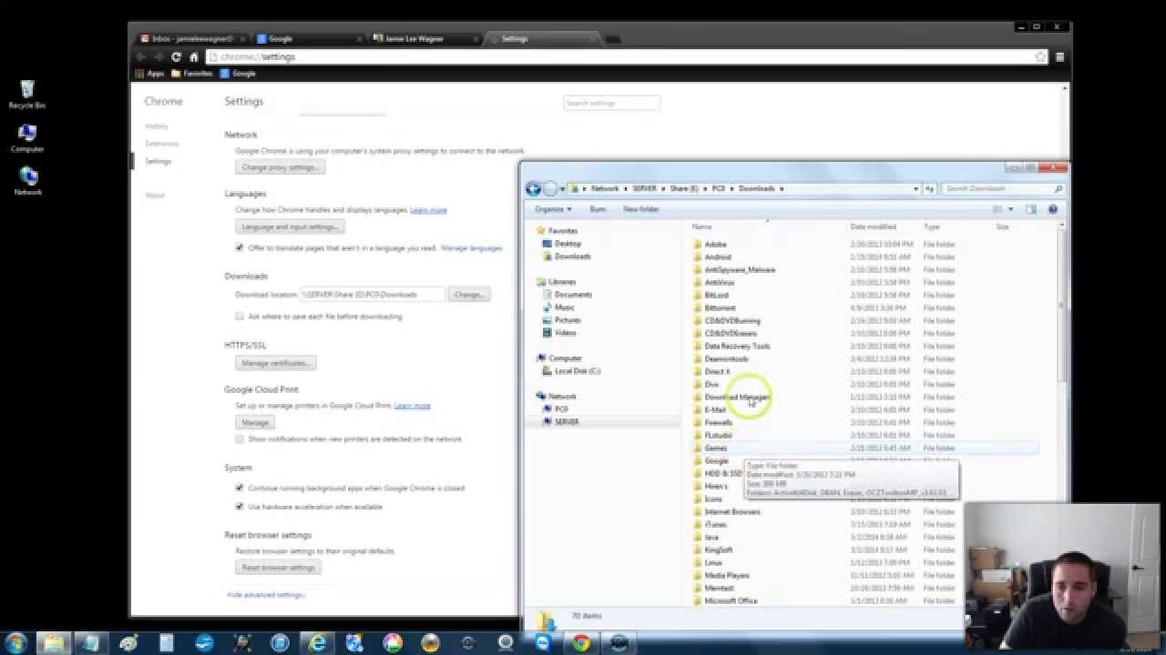Open Explorer help icon
Image resolution: width=1166 pixels, height=655 pixels.
click(1053, 209)
